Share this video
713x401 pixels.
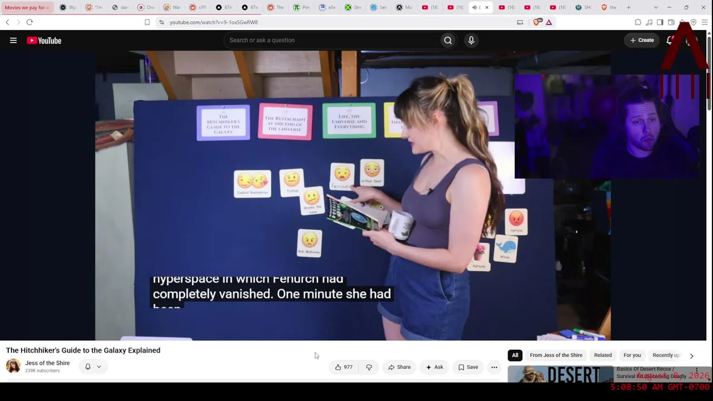pos(399,367)
